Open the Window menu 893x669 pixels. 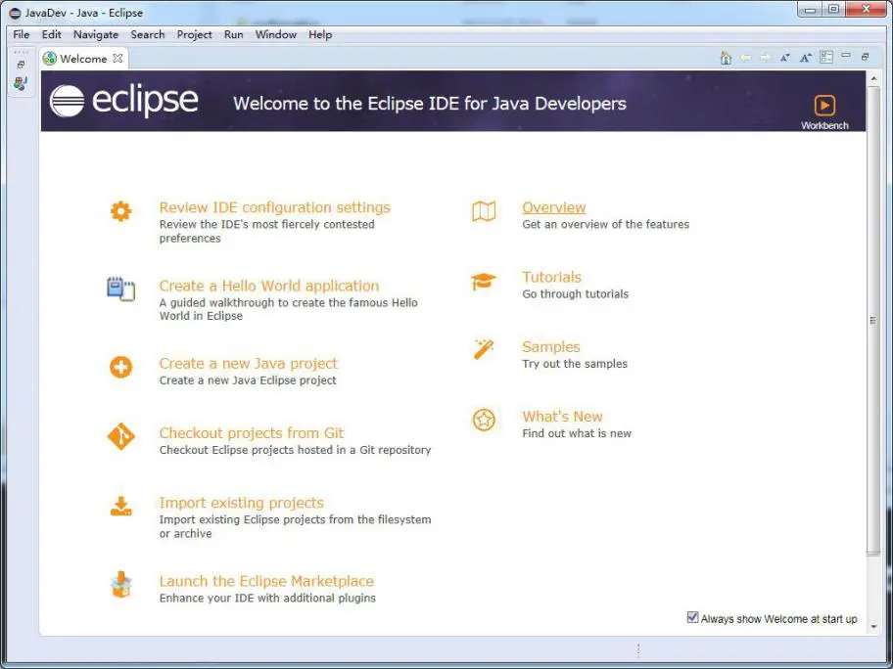(276, 34)
